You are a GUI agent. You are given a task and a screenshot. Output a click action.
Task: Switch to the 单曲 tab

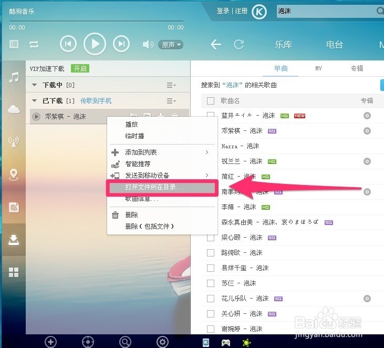pos(281,68)
